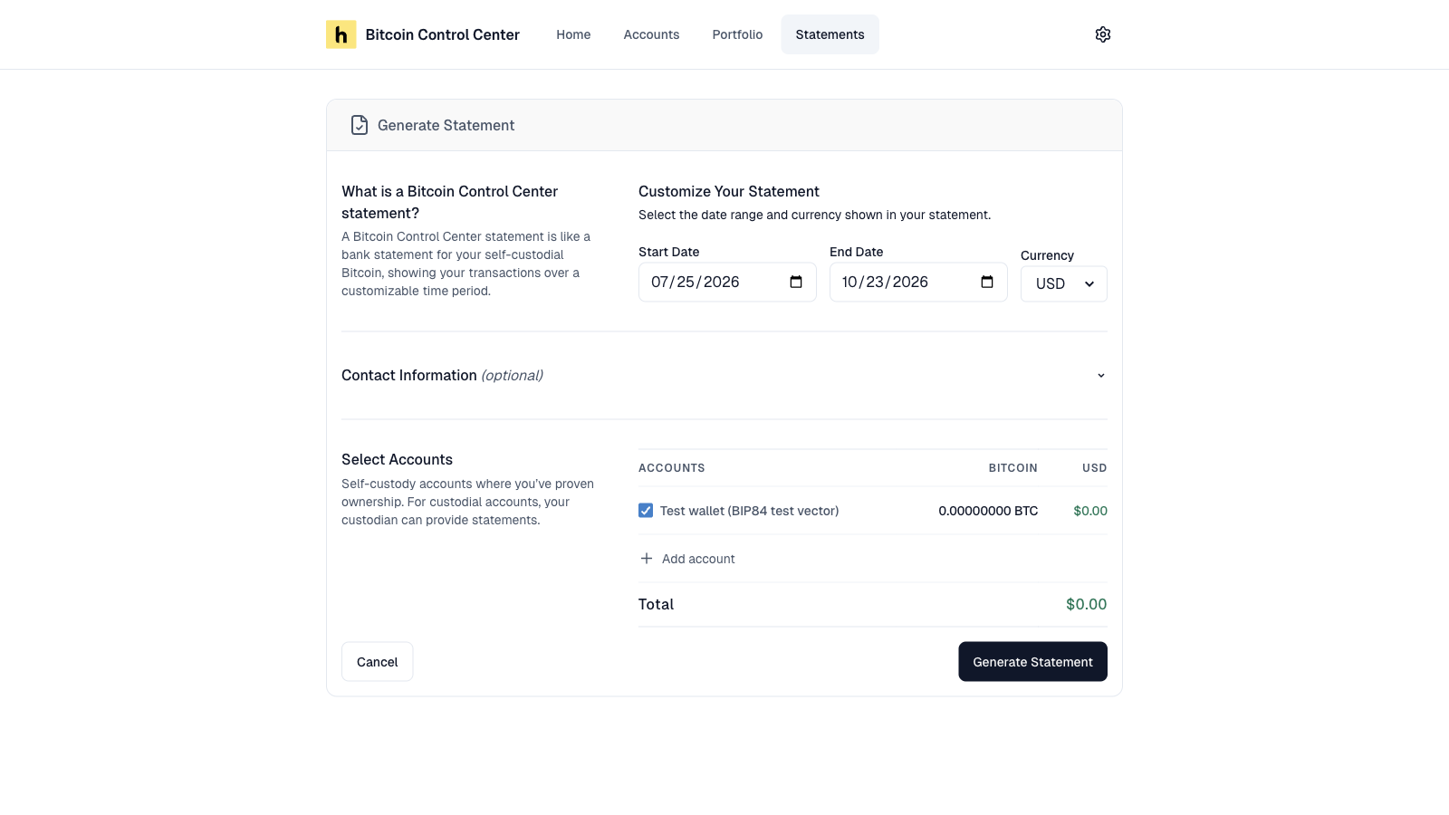
Task: Click the Test wallet (BIP84 test vector) label
Action: point(749,511)
